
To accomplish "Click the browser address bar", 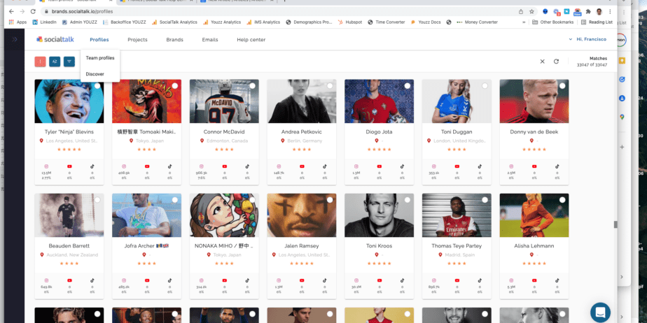I will [x=281, y=11].
